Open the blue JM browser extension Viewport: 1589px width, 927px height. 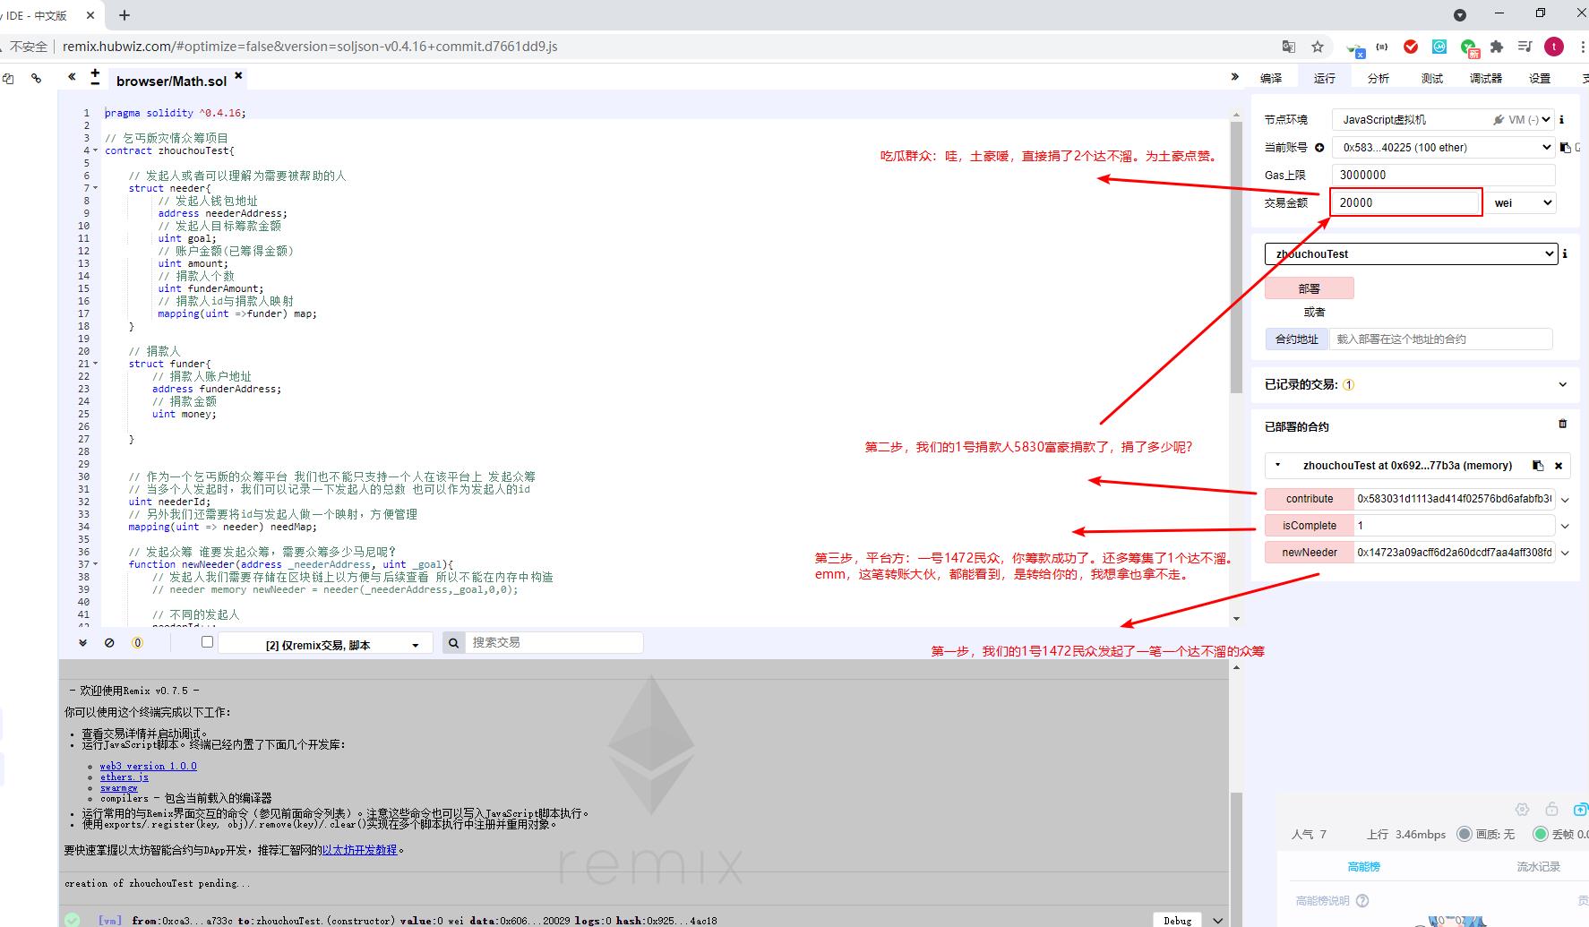pyautogui.click(x=1439, y=47)
